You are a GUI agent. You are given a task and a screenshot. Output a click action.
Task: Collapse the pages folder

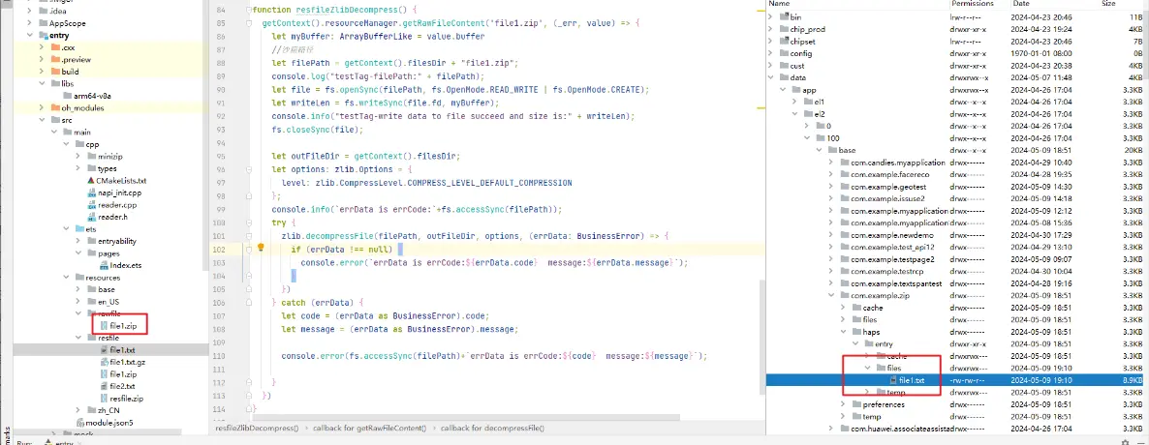tap(79, 253)
